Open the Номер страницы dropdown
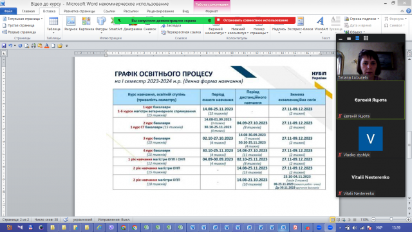The height and width of the screenshot is (232, 412). coord(259,31)
